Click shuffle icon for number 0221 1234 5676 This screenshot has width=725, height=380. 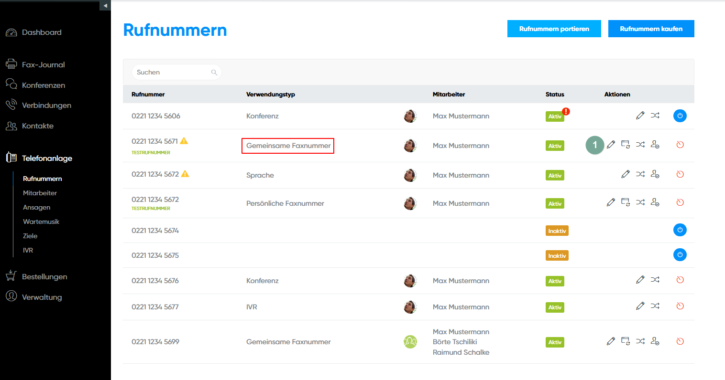[x=655, y=280]
